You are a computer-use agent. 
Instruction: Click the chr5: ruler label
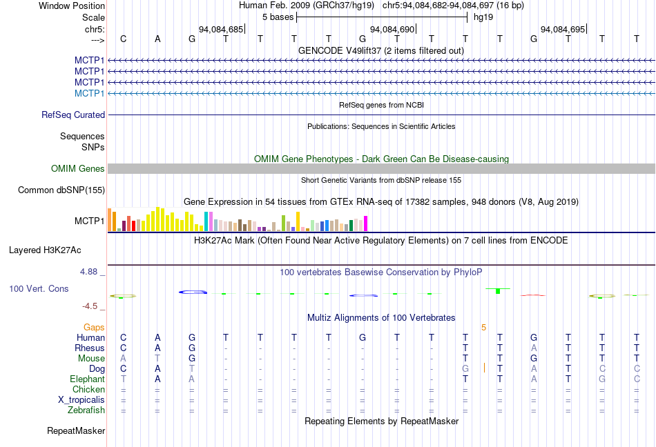click(x=95, y=29)
